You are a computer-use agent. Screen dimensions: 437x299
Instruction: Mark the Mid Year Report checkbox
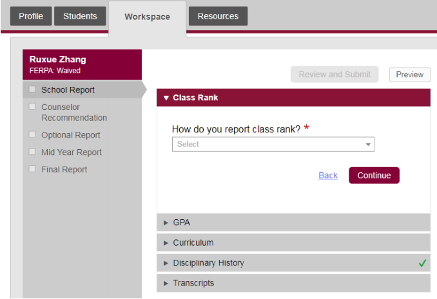pos(33,152)
